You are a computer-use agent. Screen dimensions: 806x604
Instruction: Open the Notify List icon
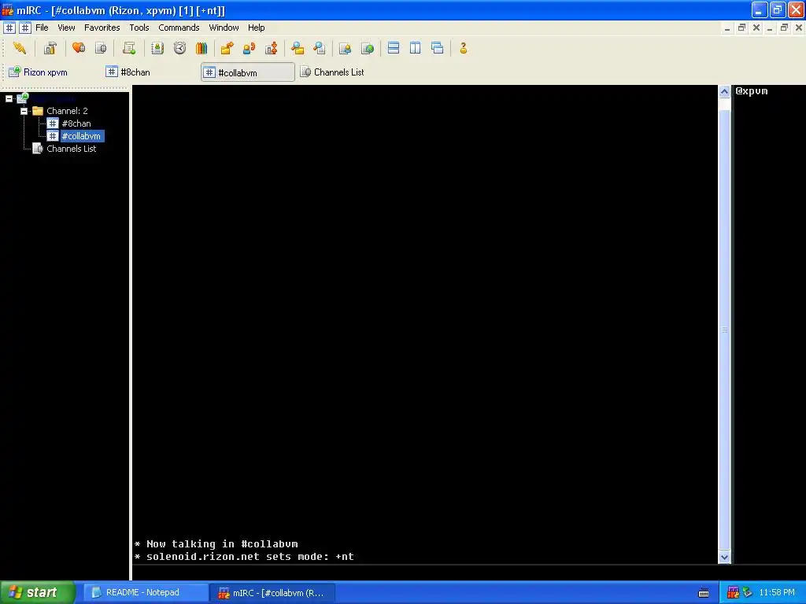[346, 48]
